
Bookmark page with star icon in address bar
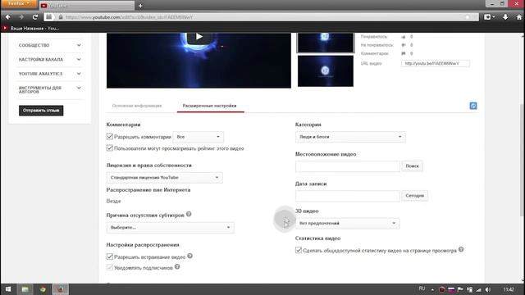coord(467,17)
